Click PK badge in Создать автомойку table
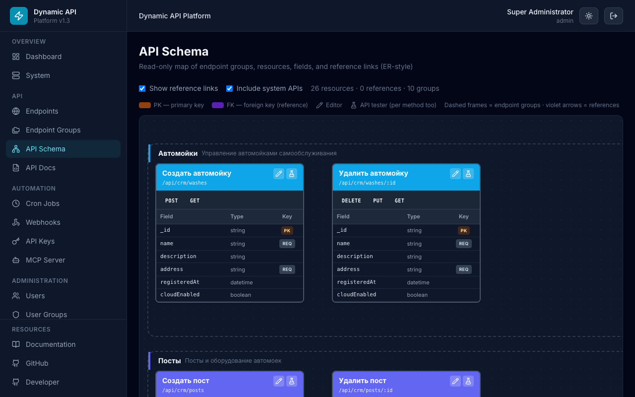635x397 pixels. pyautogui.click(x=287, y=230)
